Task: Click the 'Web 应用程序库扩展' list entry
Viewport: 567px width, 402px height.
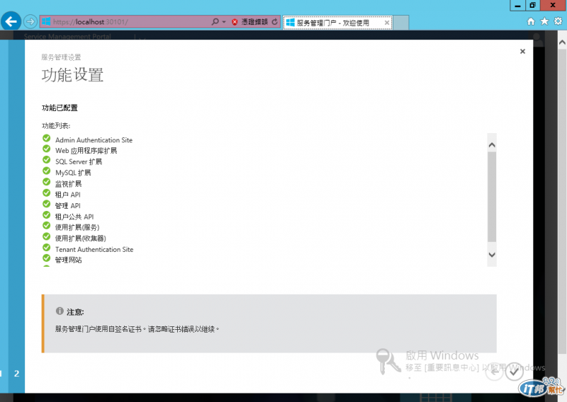Action: 86,151
